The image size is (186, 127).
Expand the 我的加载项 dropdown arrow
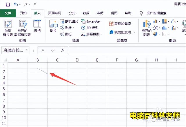(135, 32)
